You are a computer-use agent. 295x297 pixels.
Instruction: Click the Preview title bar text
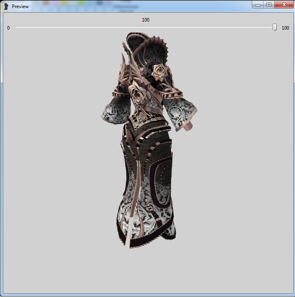[20, 7]
